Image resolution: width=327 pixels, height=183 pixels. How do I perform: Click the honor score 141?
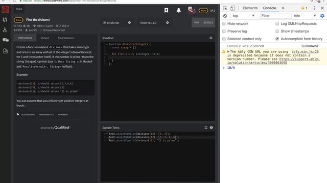[213, 11]
